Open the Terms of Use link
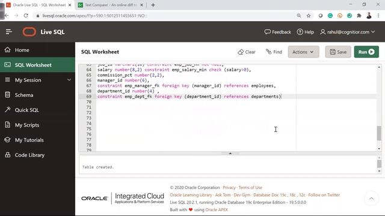Image resolution: width=385 pixels, height=216 pixels. coord(250,188)
